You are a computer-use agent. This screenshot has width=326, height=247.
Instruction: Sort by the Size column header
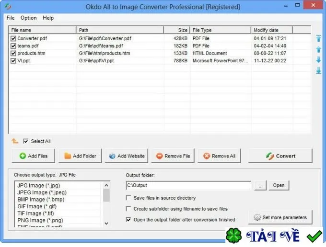(x=177, y=30)
